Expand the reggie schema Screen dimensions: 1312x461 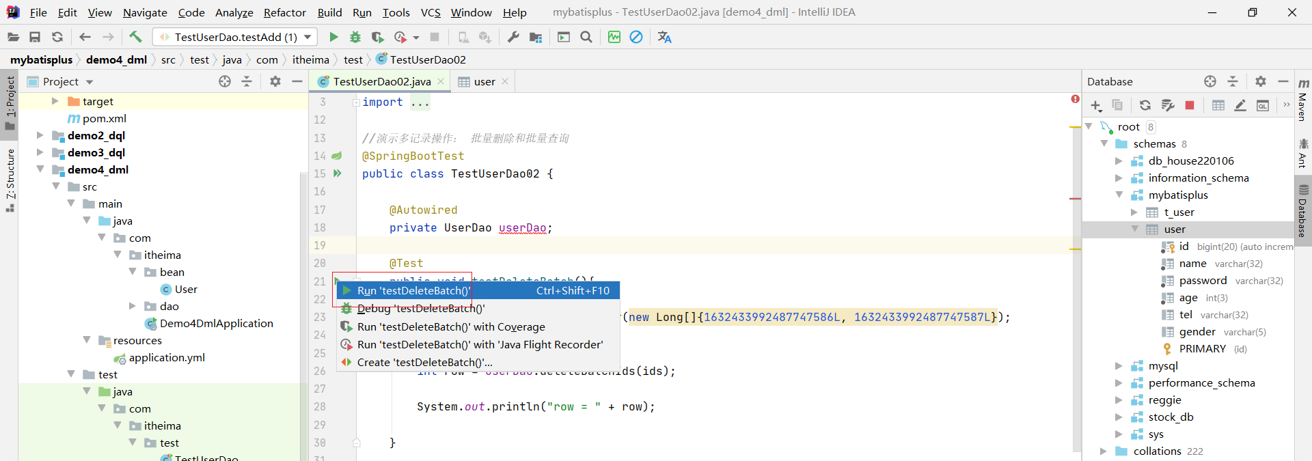[1119, 400]
